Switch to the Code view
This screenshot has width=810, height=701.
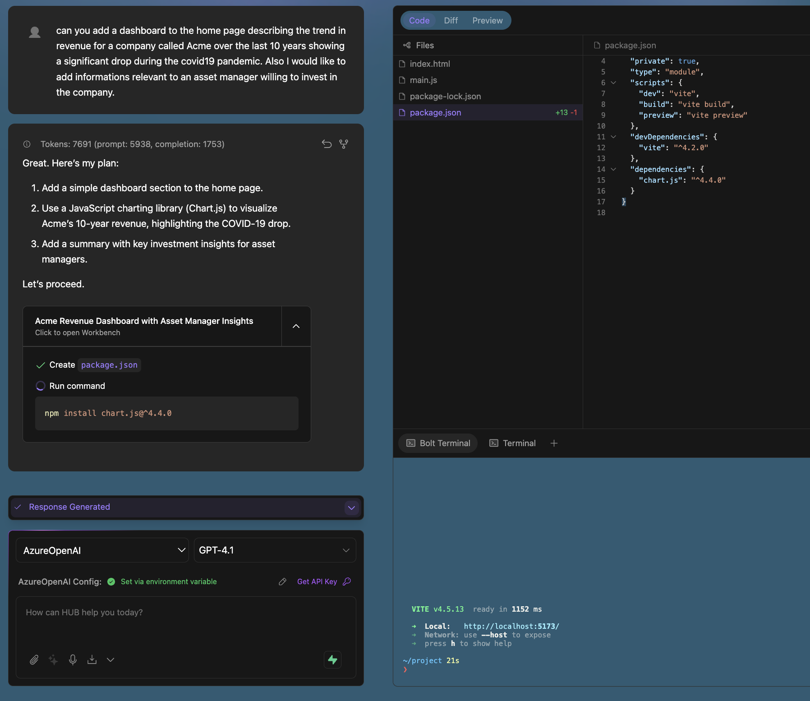[x=419, y=21]
